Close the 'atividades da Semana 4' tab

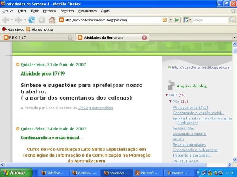point(144,37)
